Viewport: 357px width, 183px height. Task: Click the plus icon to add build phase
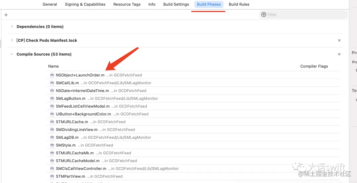coord(6,15)
